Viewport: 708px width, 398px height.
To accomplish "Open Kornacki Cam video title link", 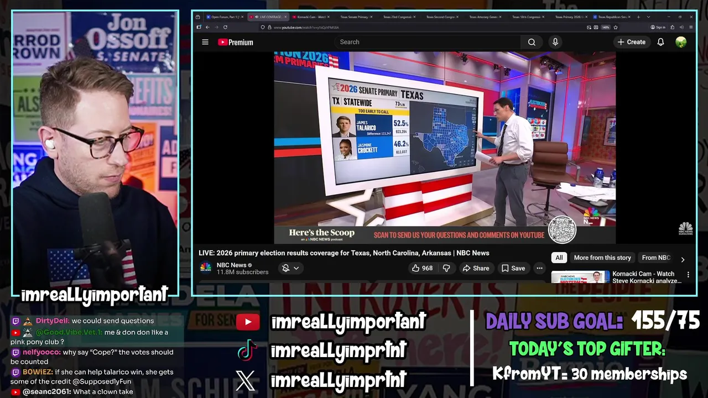I will (x=647, y=277).
